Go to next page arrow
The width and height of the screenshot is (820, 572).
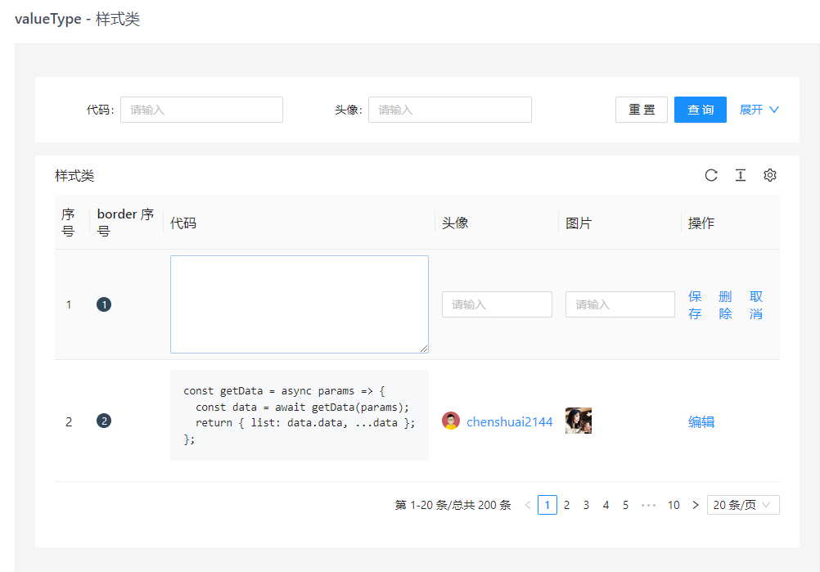pos(695,505)
